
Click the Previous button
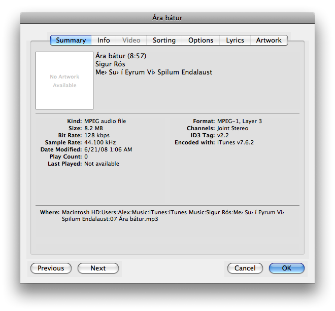click(x=51, y=268)
